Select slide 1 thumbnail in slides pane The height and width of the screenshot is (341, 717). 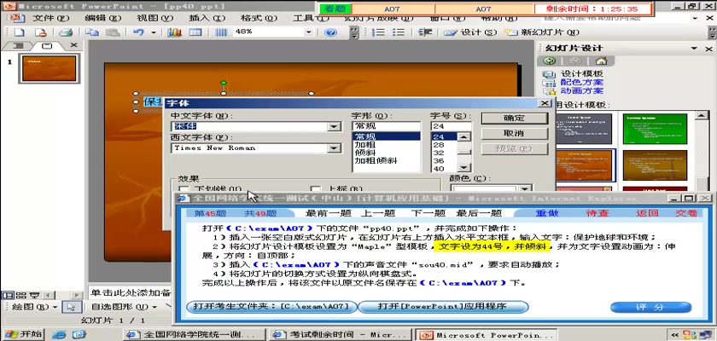click(x=49, y=68)
